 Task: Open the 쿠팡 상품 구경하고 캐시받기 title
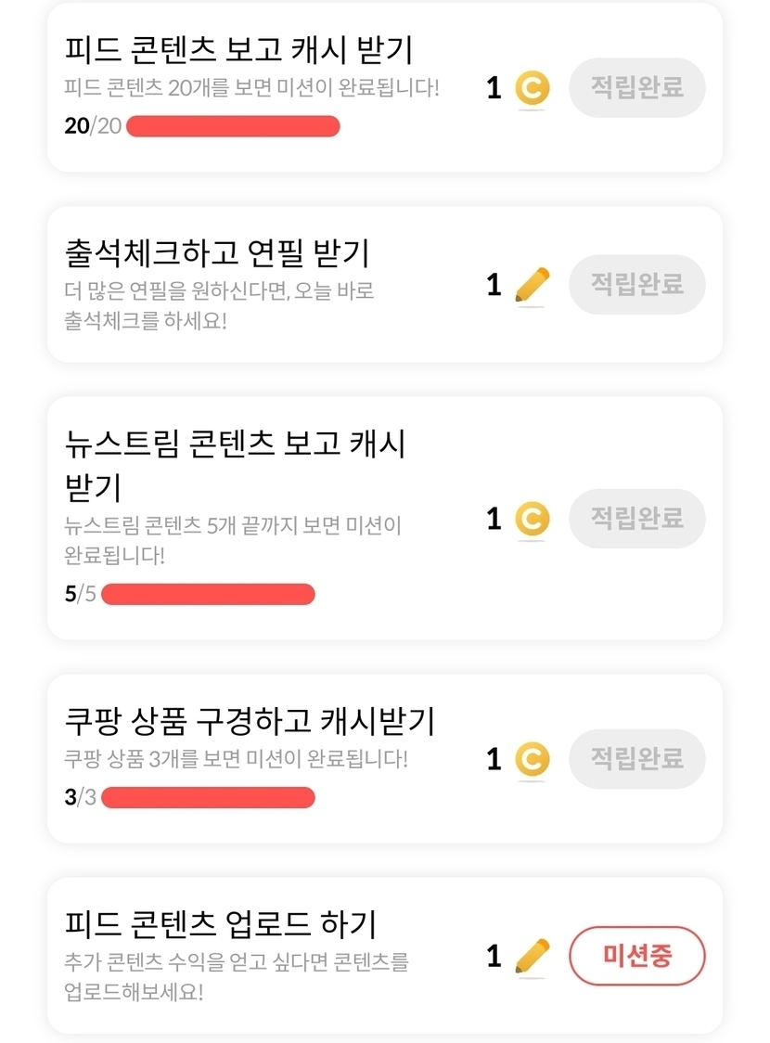coord(250,720)
